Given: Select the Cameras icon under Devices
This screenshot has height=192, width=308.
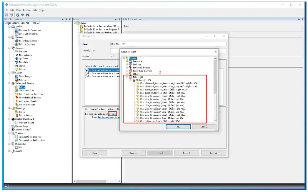Looking at the screenshot, I should click(17, 52).
